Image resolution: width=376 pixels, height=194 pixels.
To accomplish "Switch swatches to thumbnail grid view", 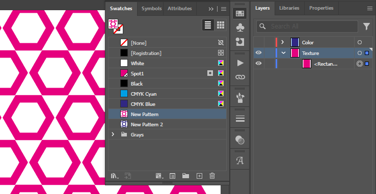I will pyautogui.click(x=221, y=25).
